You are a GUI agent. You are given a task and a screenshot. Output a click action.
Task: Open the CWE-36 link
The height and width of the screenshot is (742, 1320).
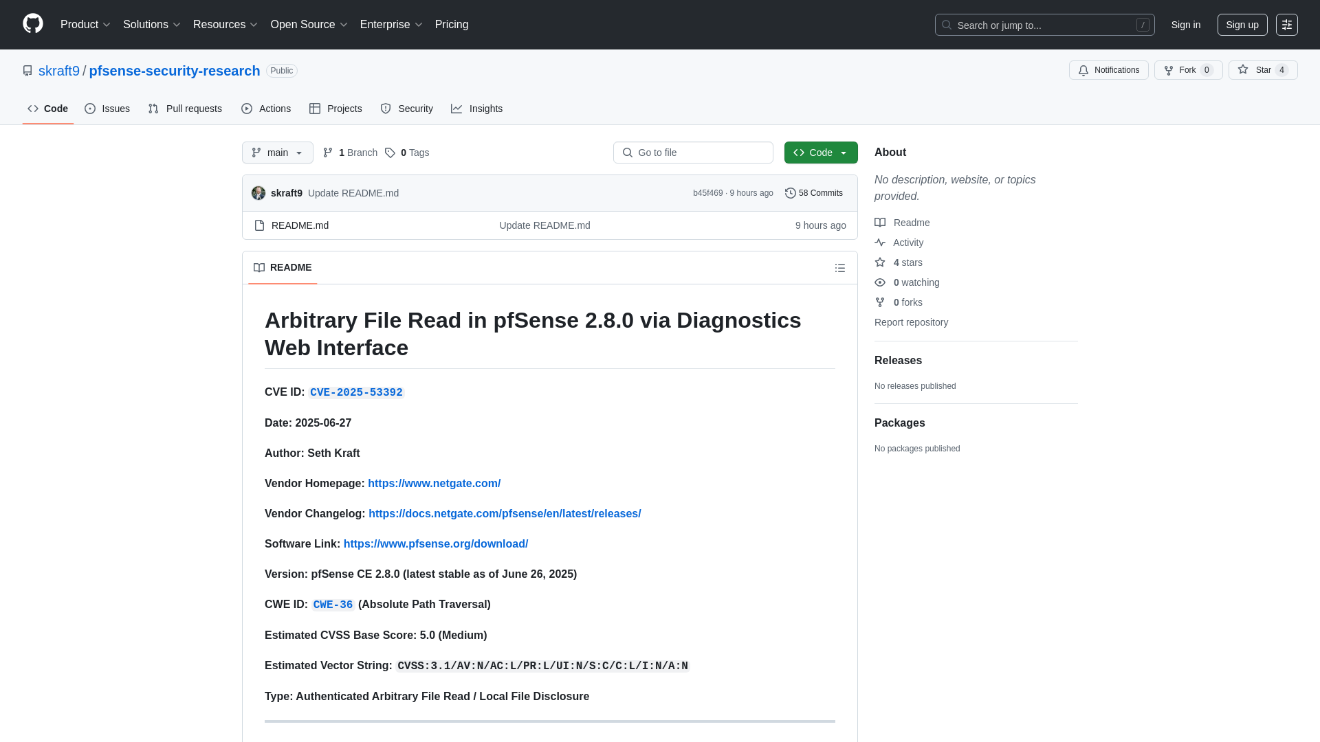[333, 605]
